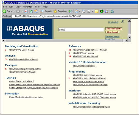This screenshot has height=115, width=140.
Task: Click the Clear Search button
Action: point(113,32)
